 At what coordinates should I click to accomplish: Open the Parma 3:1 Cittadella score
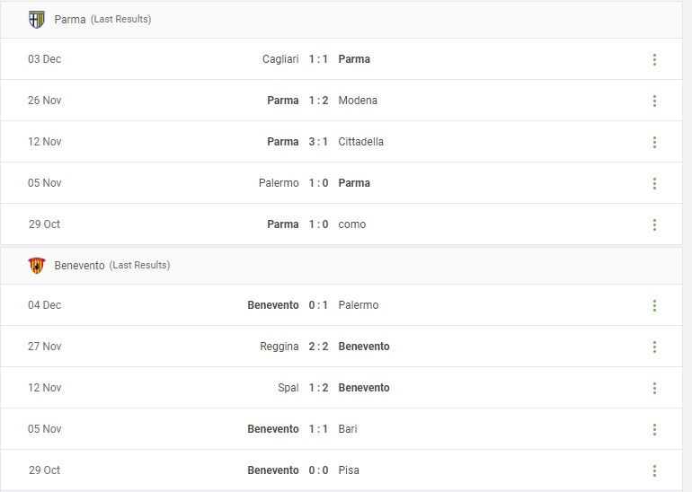point(318,142)
